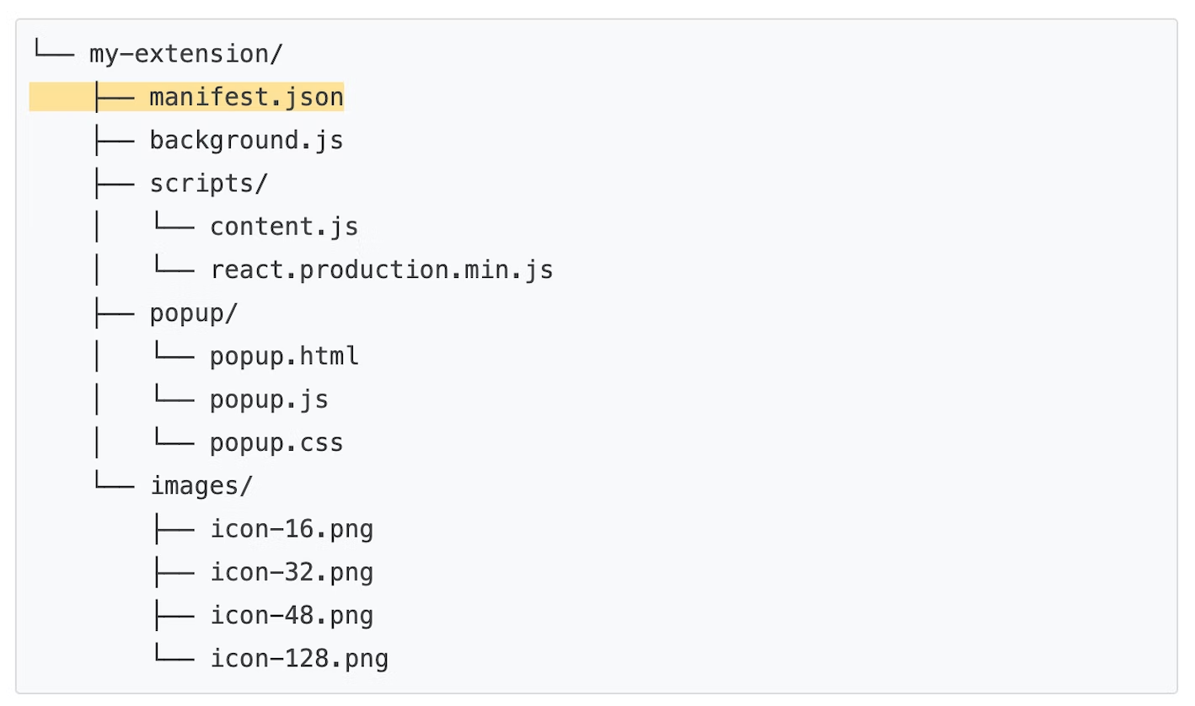Select the popup.js file
1195x706 pixels.
269,399
